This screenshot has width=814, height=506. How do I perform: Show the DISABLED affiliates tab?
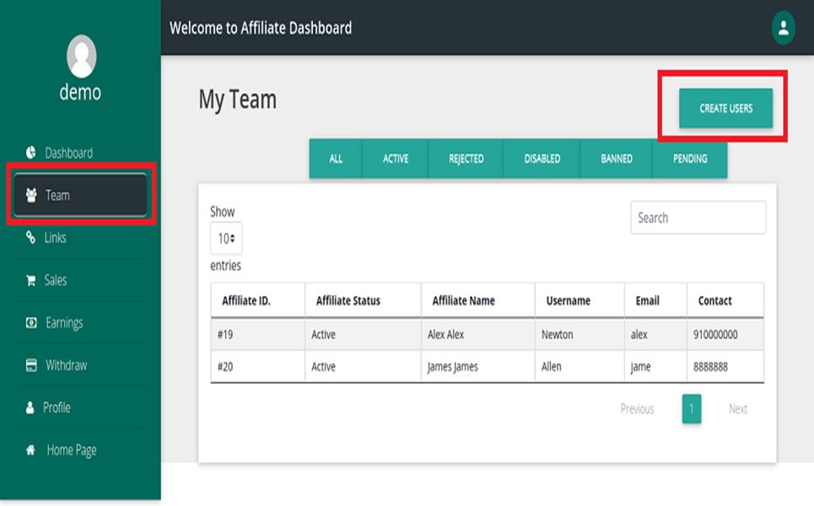[x=542, y=159]
